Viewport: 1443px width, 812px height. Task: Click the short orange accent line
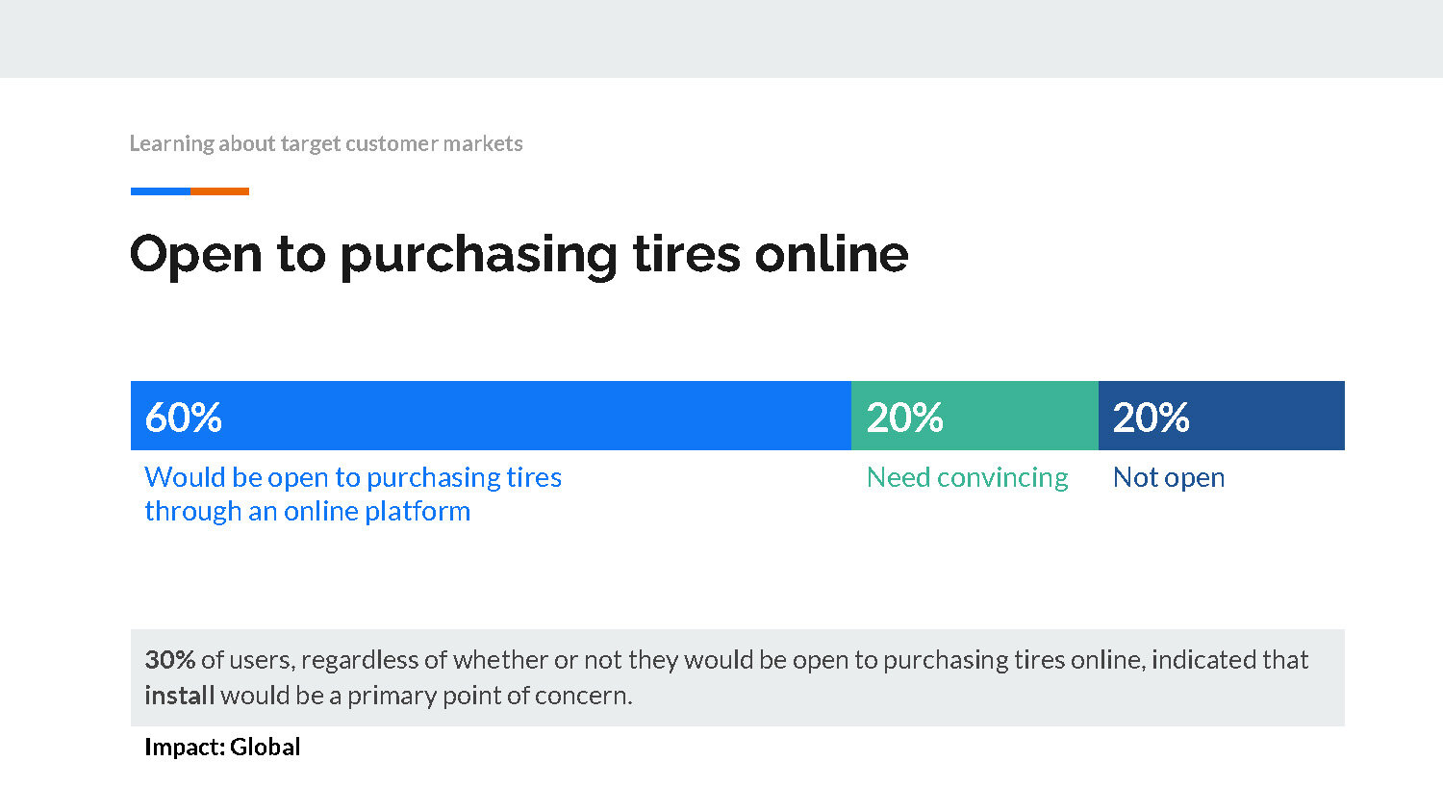pyautogui.click(x=219, y=191)
